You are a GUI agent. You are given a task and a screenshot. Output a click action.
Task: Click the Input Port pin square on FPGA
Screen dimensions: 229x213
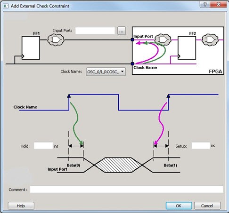click(132, 40)
